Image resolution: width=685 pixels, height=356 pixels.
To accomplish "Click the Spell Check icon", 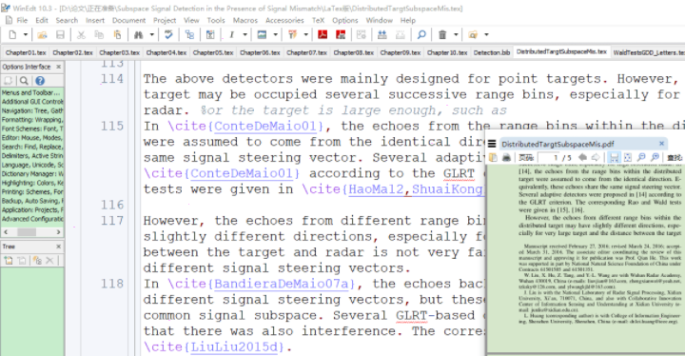I will [x=168, y=34].
